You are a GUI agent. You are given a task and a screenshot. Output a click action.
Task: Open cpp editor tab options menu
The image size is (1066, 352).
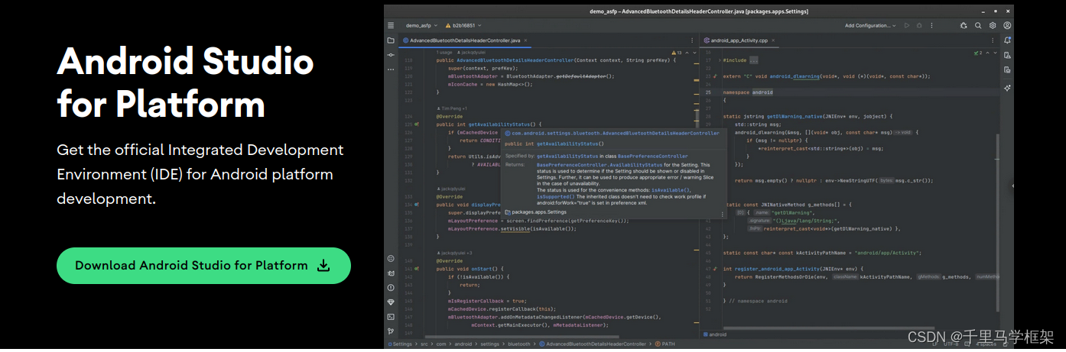click(x=993, y=40)
